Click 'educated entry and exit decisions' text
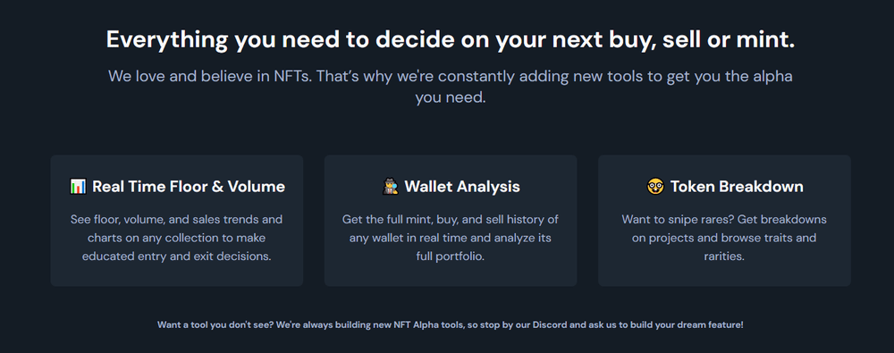 click(177, 256)
